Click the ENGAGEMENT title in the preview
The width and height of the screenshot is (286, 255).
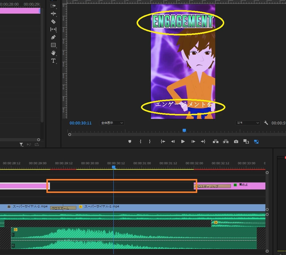[x=182, y=21]
